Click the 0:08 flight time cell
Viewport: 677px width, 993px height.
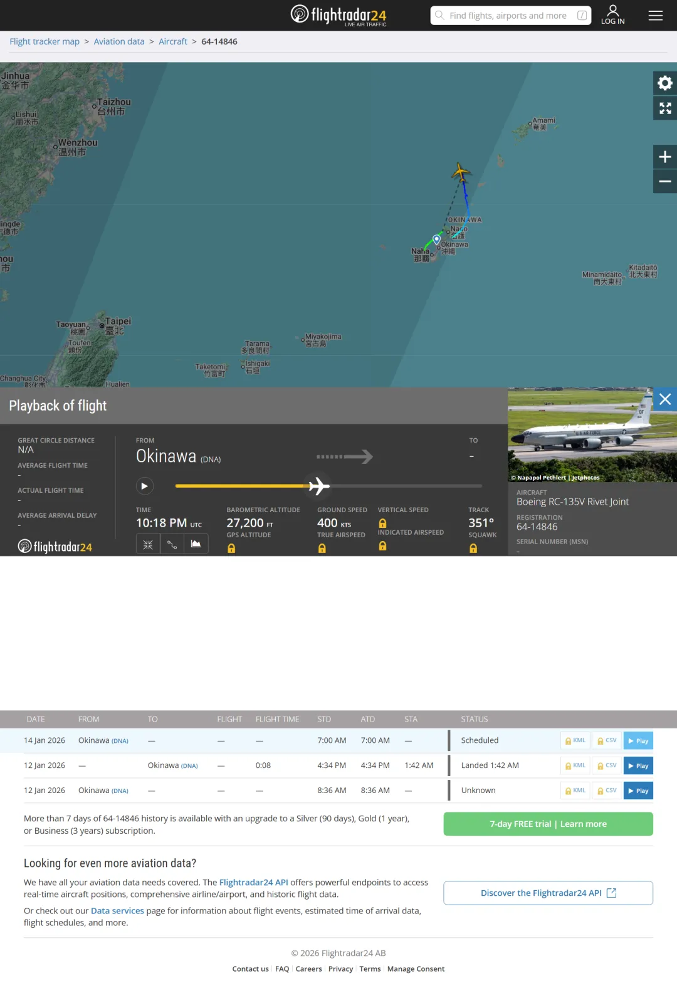pos(263,765)
